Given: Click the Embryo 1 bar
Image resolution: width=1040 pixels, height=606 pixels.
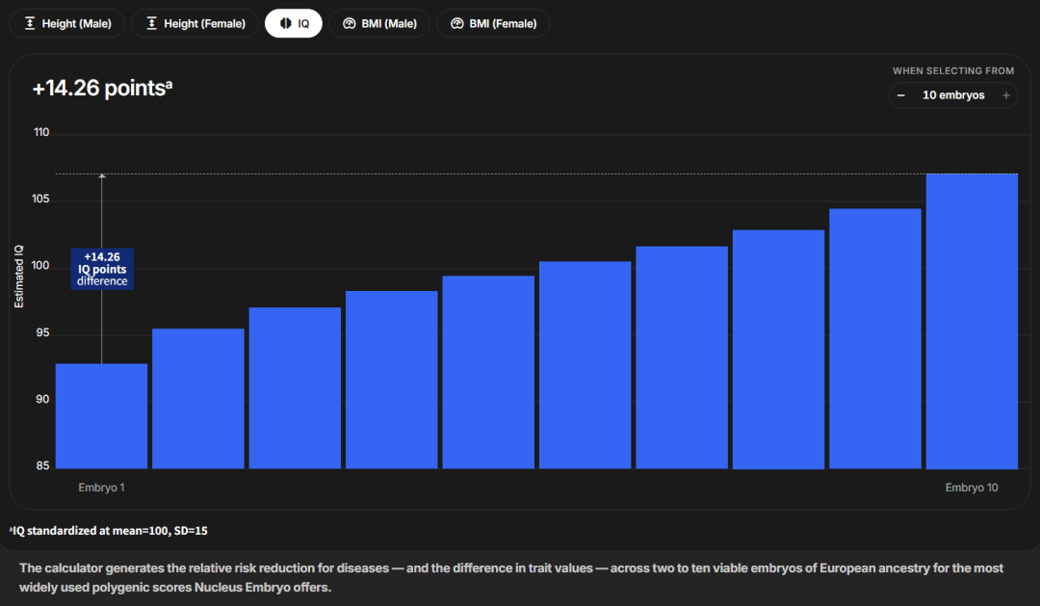Looking at the screenshot, I should click(101, 416).
